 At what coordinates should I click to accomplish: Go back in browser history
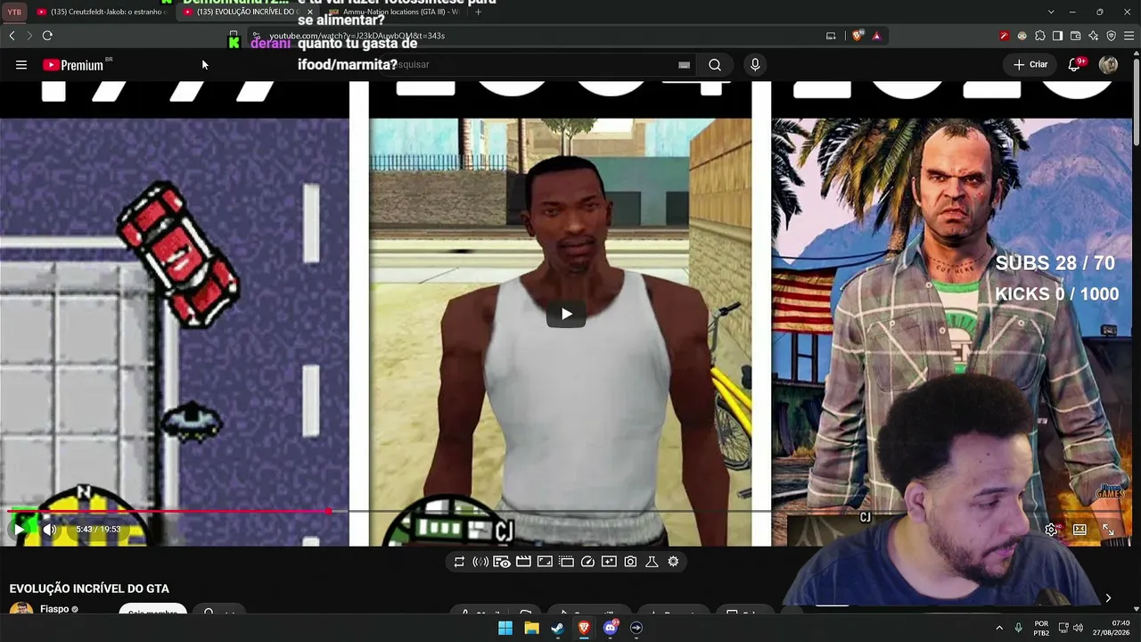(12, 36)
